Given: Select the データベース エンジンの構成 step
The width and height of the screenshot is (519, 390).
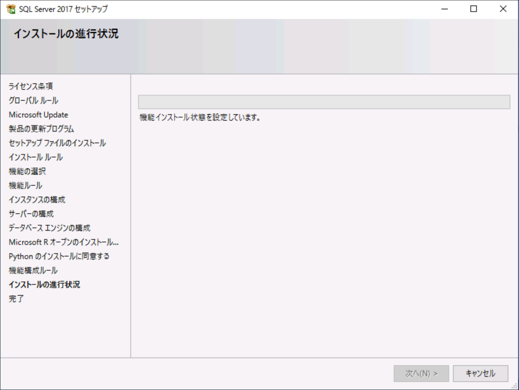Looking at the screenshot, I should click(x=50, y=228).
